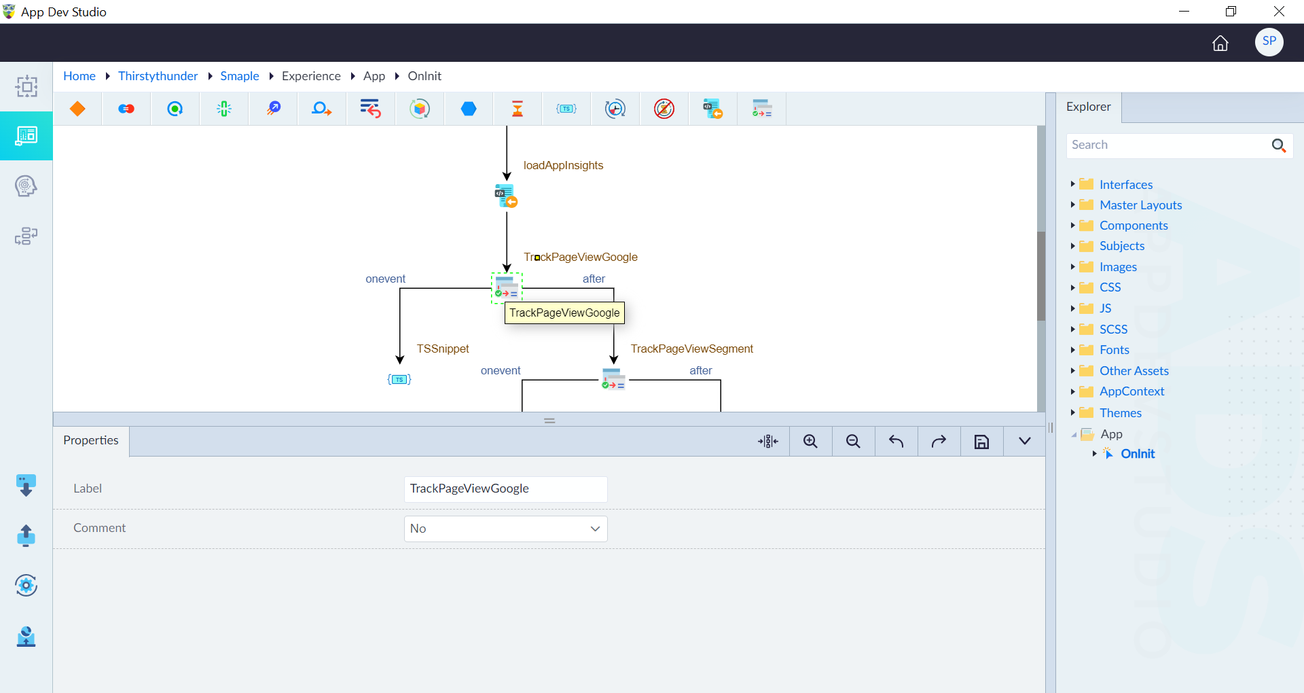Open the Themes folder
Screen dimensions: 1304x693
[1121, 413]
